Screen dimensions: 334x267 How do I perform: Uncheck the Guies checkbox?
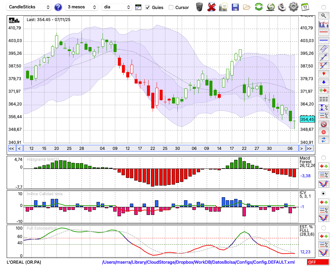[x=148, y=7]
